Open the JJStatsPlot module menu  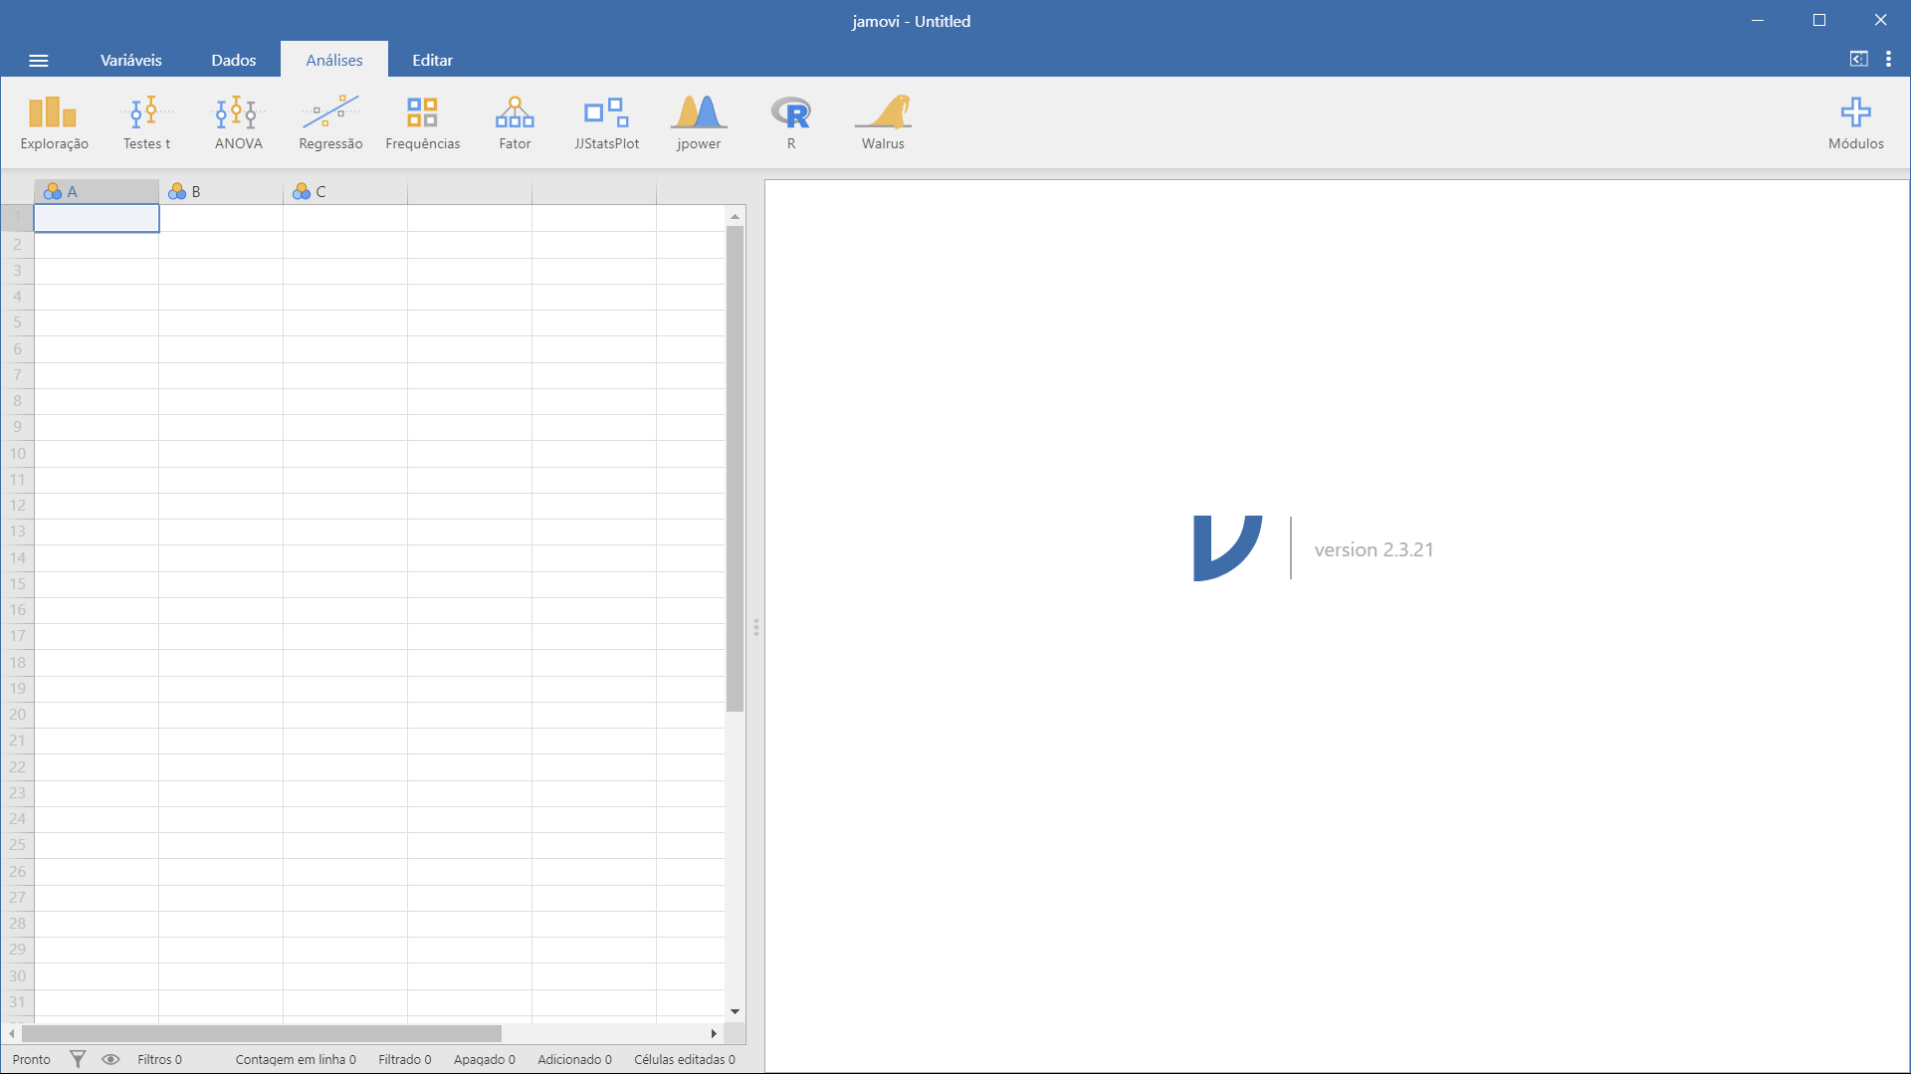pyautogui.click(x=606, y=123)
